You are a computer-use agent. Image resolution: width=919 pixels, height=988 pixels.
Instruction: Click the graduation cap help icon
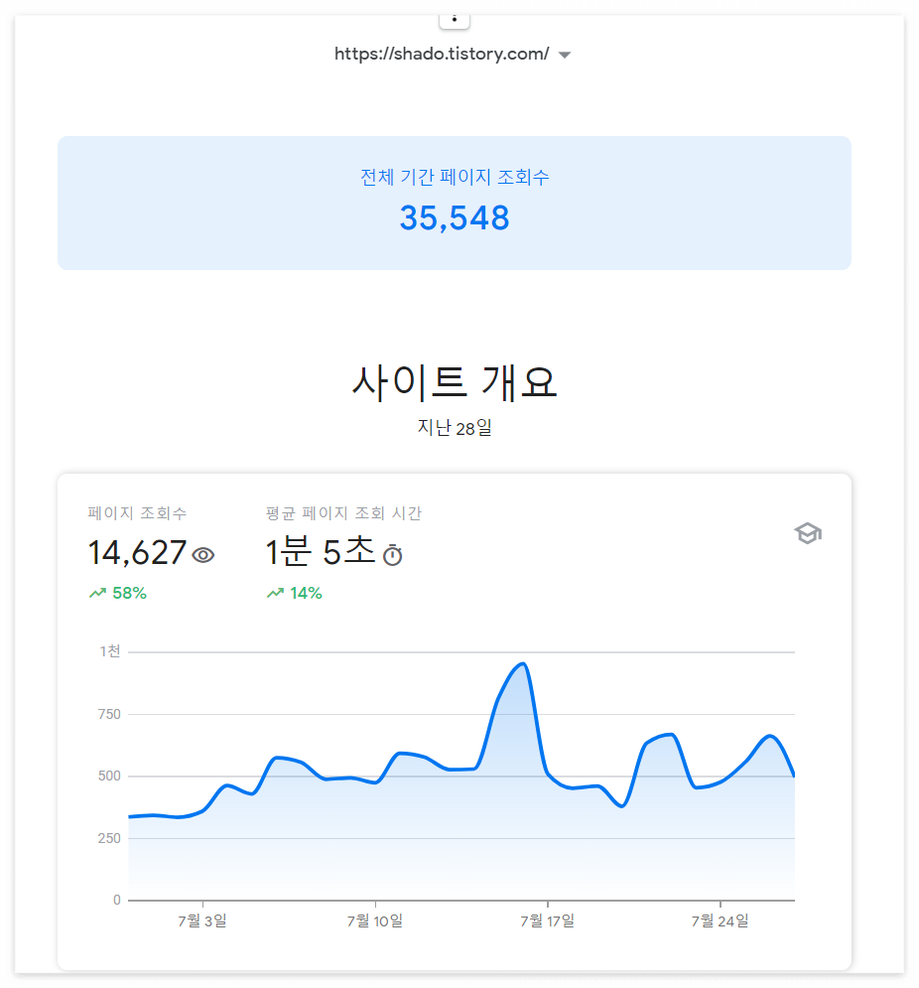[x=808, y=533]
